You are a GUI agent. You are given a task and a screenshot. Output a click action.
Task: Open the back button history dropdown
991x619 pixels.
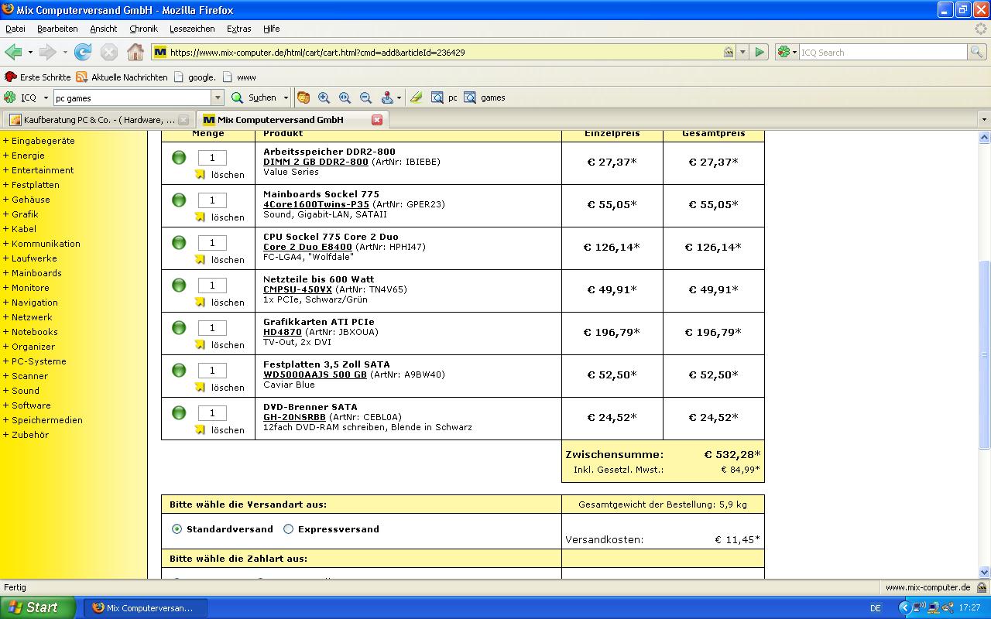[30, 52]
